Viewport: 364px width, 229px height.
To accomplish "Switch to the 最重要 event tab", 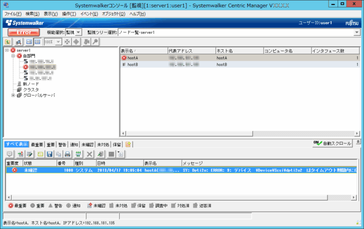I will (37, 145).
